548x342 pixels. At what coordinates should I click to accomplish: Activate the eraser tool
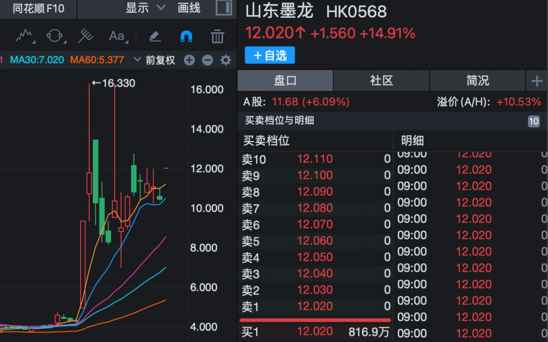tap(155, 36)
